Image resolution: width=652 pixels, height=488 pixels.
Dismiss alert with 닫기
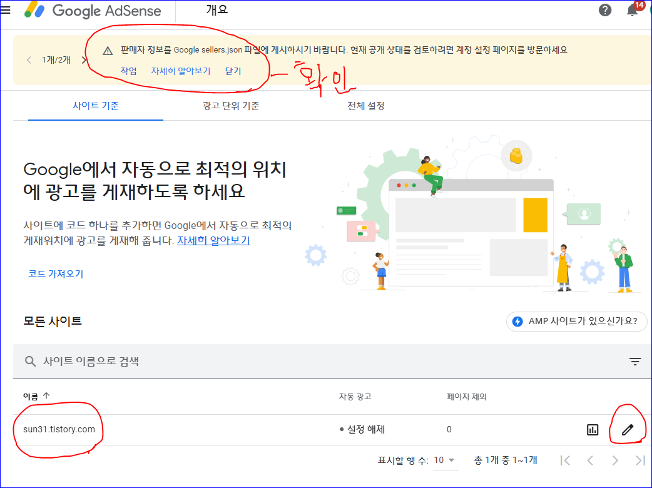pyautogui.click(x=233, y=71)
